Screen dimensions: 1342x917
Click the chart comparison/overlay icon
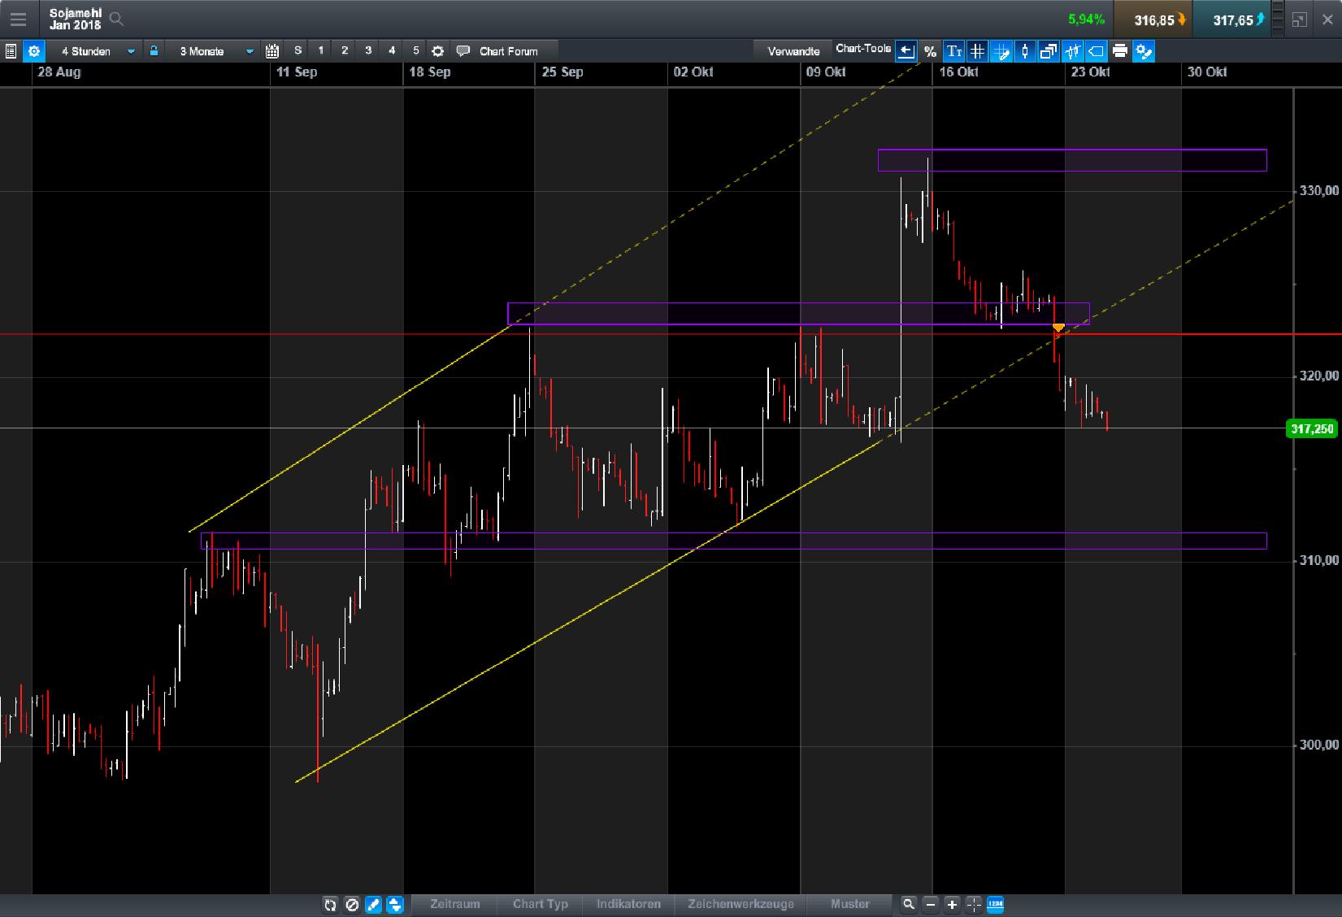coord(1049,50)
